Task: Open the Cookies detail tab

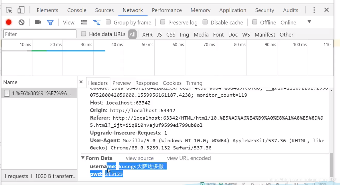Action: pyautogui.click(x=172, y=83)
